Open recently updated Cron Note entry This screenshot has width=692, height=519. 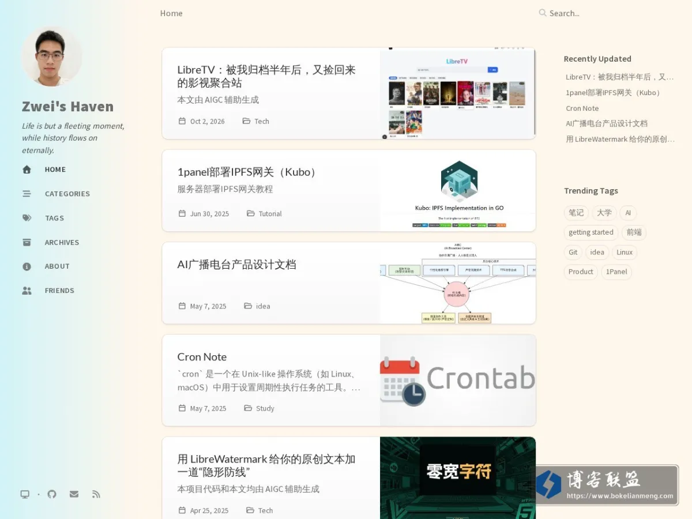pyautogui.click(x=582, y=108)
